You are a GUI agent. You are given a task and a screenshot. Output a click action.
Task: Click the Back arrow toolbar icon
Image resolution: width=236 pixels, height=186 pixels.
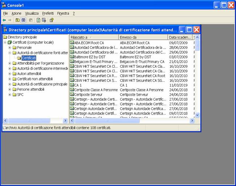pyautogui.click(x=4, y=20)
